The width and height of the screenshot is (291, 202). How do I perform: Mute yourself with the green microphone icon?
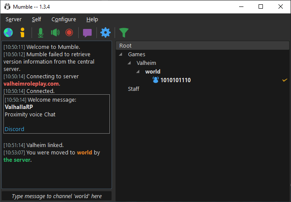pos(41,33)
